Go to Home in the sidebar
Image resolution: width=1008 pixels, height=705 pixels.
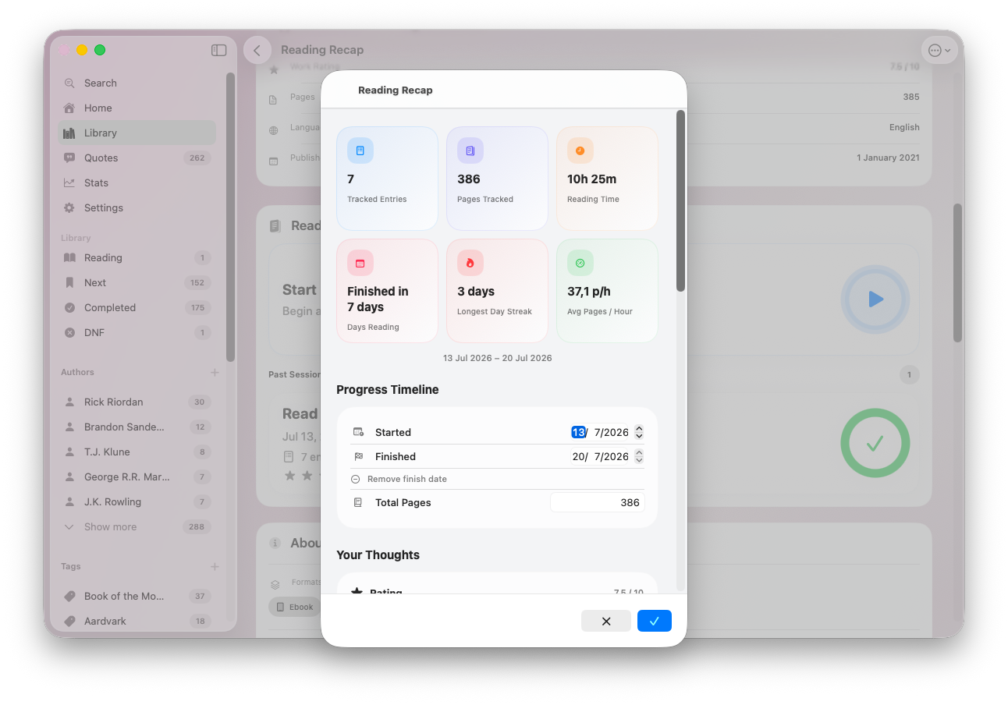137,108
